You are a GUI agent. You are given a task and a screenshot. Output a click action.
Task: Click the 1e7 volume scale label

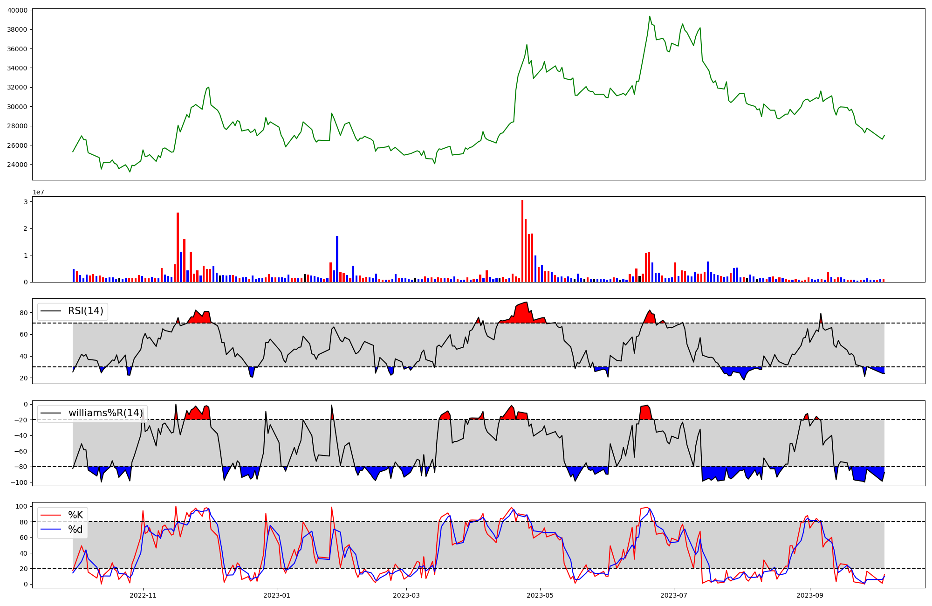[38, 193]
